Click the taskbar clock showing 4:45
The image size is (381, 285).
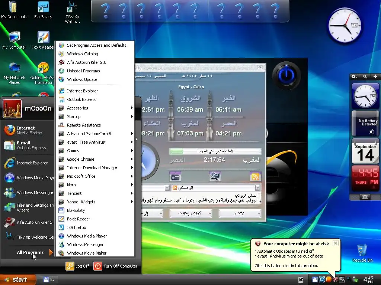click(x=368, y=279)
